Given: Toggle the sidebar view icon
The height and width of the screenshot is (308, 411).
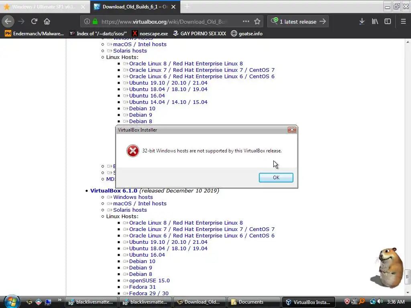Looking at the screenshot, I should pos(388,22).
